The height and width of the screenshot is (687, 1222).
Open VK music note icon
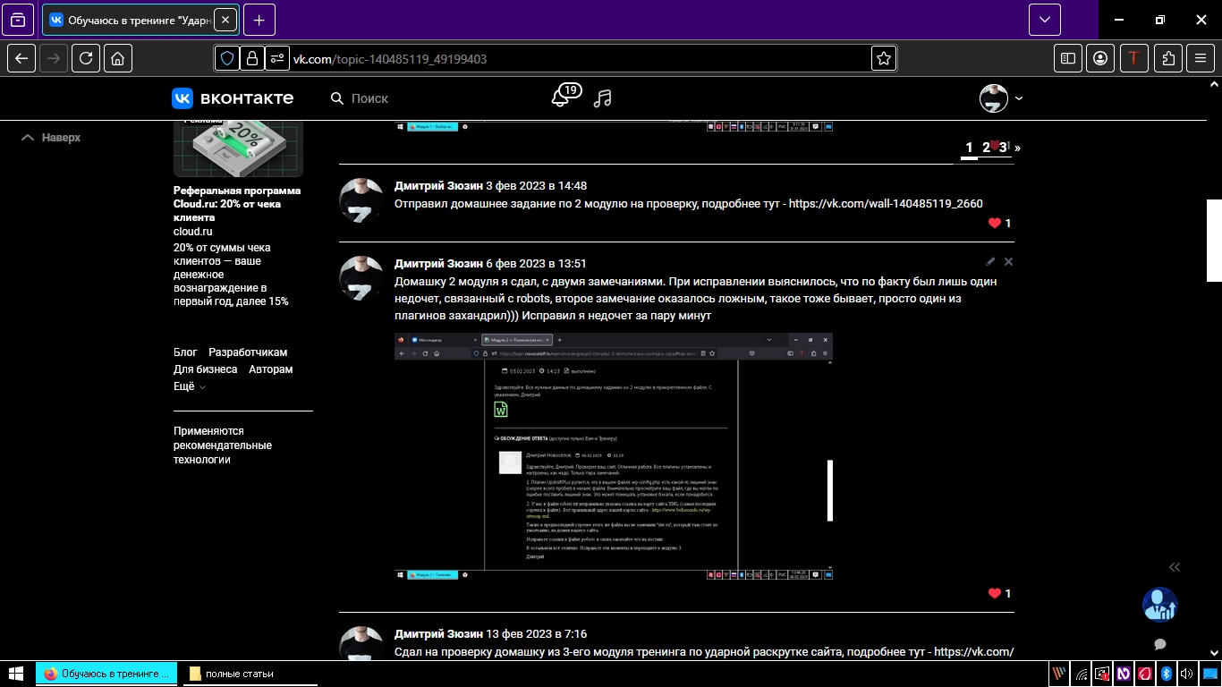603,98
